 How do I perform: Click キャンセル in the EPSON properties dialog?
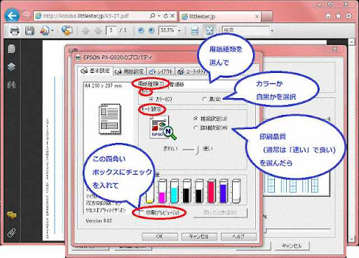[199, 236]
